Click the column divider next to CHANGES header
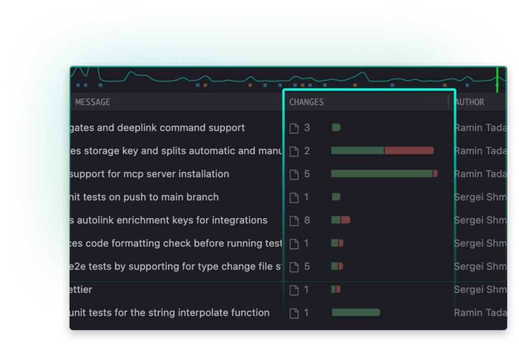519x344 pixels. click(448, 102)
